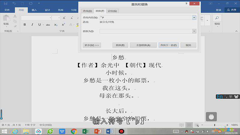
Task: Activate the Format Painter brush
Action: tap(15, 26)
